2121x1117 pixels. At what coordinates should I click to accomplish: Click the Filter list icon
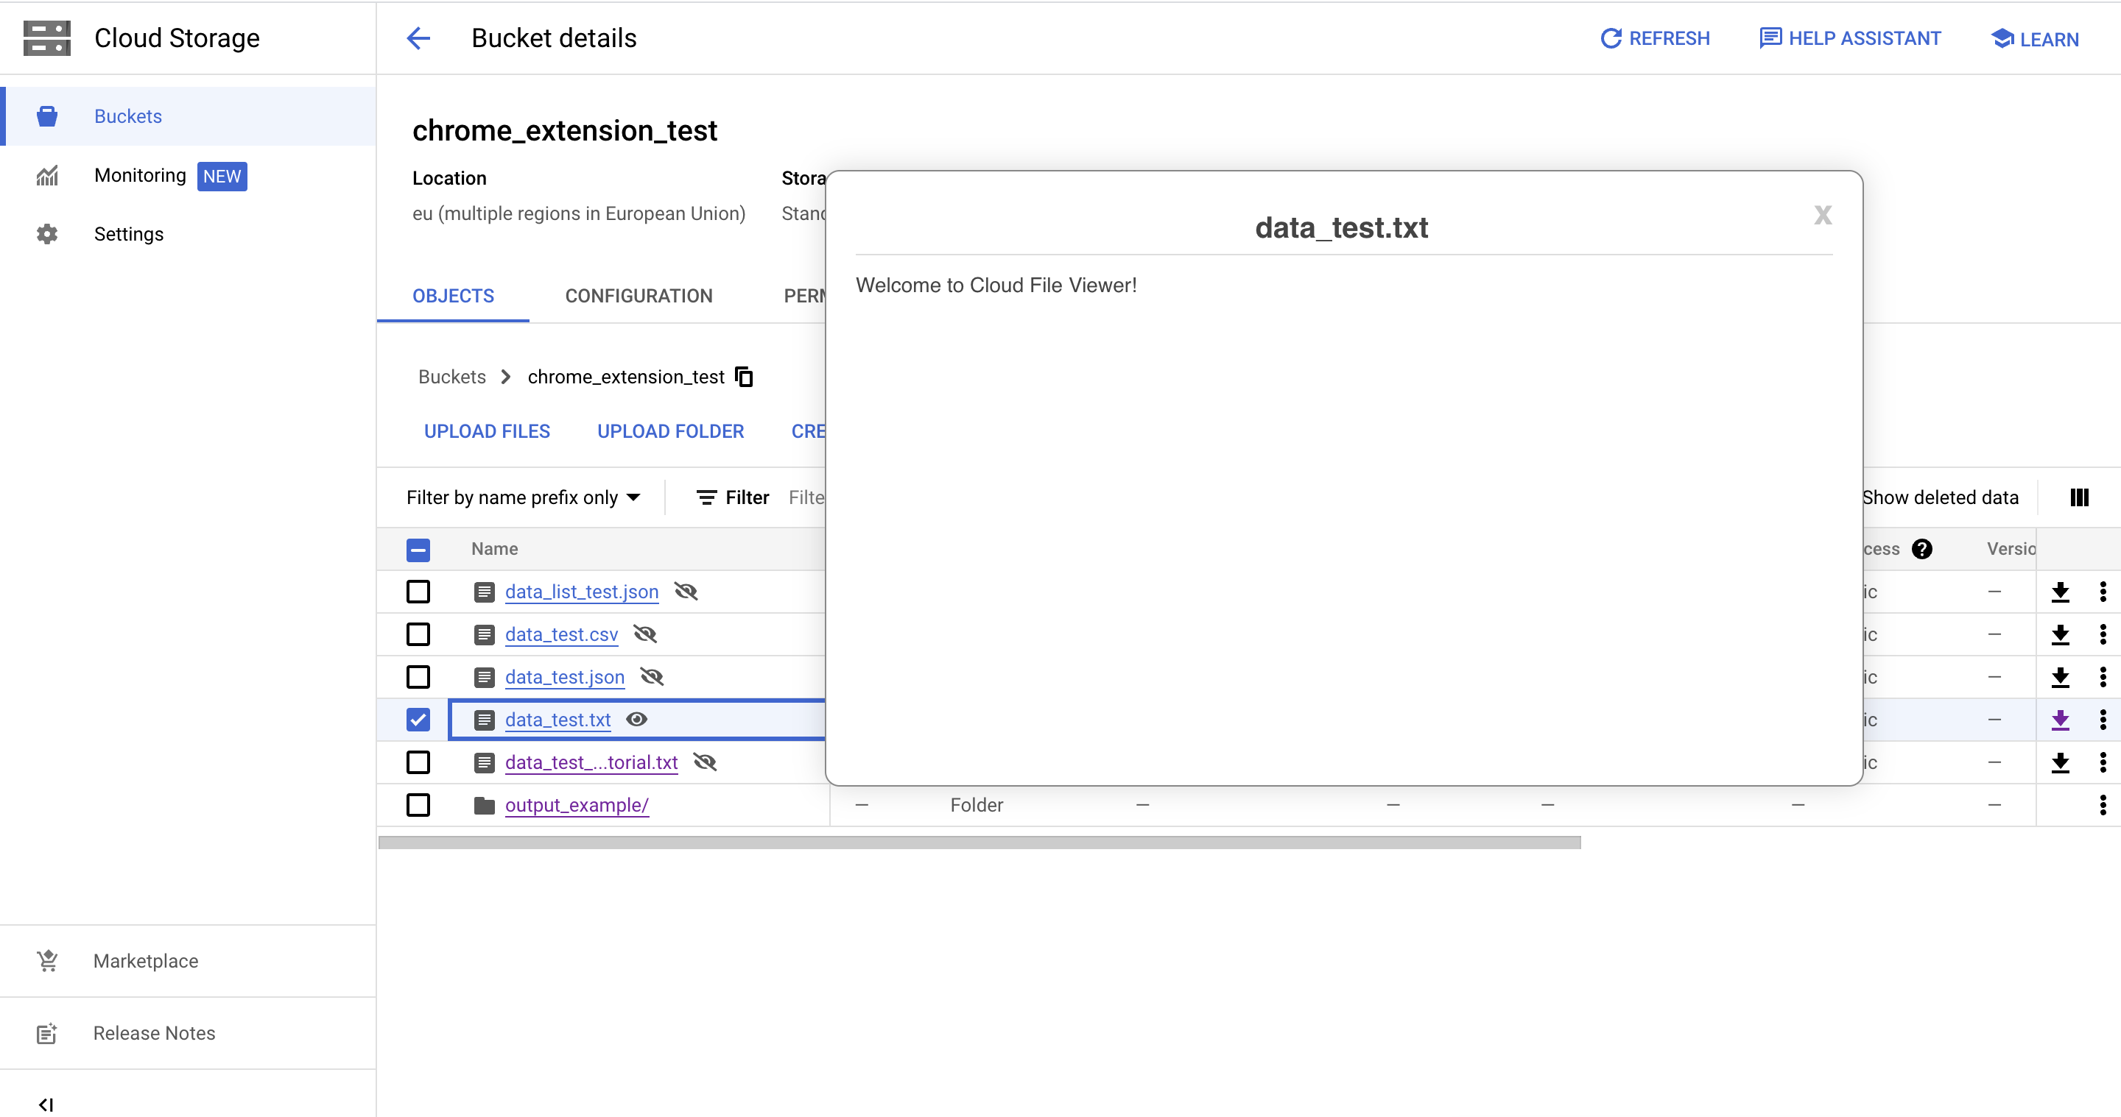click(706, 497)
